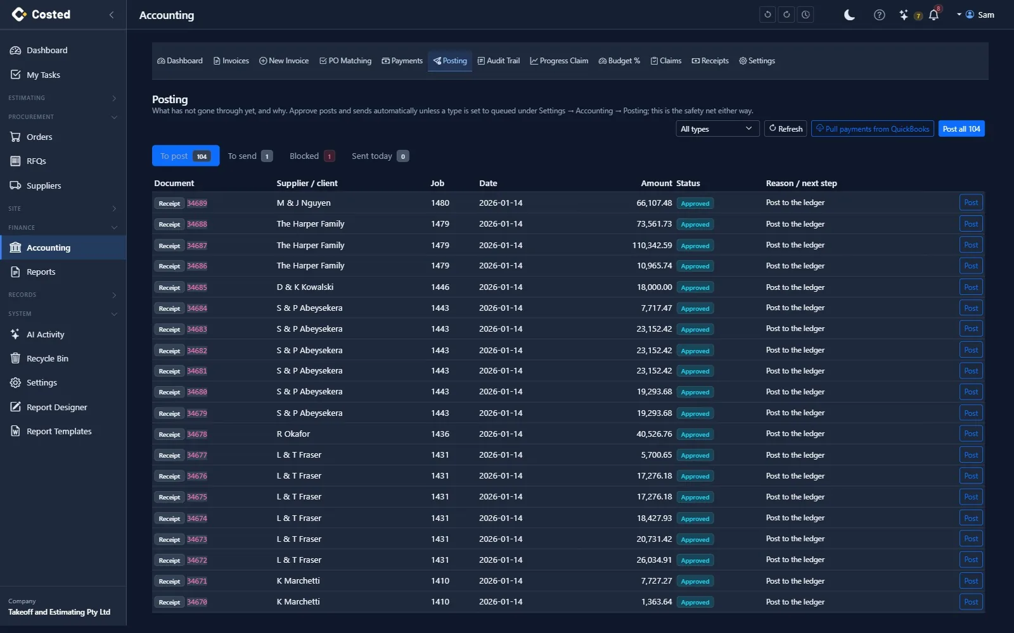Click Pull payments from QuickBooks
1014x633 pixels.
click(873, 128)
